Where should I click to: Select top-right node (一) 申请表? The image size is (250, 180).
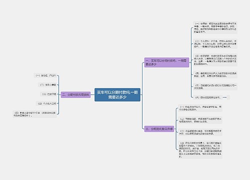(215, 27)
